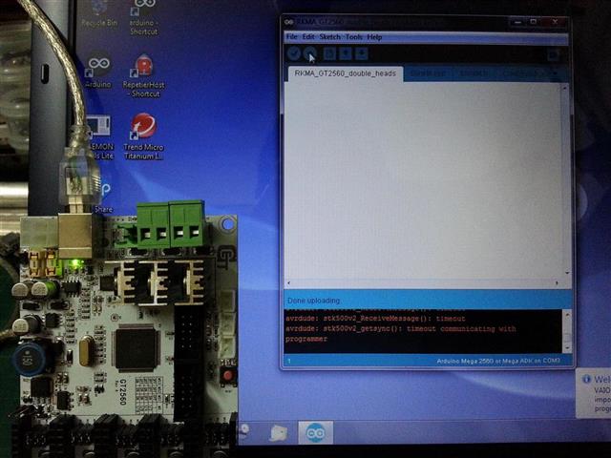The width and height of the screenshot is (611, 458).
Task: Click the Recycle Bin desktop icon
Action: [98, 11]
